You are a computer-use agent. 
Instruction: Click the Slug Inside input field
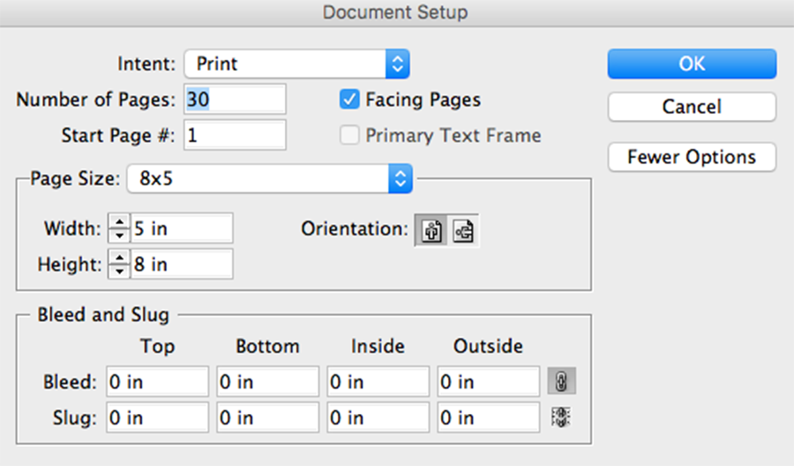pyautogui.click(x=378, y=417)
